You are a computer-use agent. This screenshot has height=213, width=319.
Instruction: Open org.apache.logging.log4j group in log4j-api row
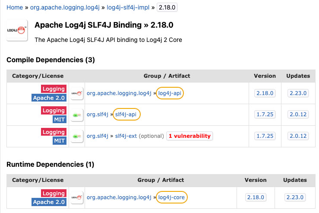(x=119, y=93)
